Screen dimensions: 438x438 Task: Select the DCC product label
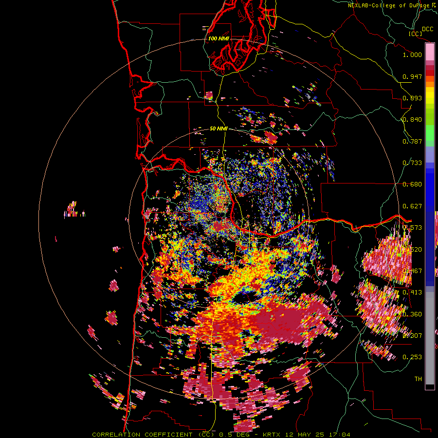coord(427,29)
